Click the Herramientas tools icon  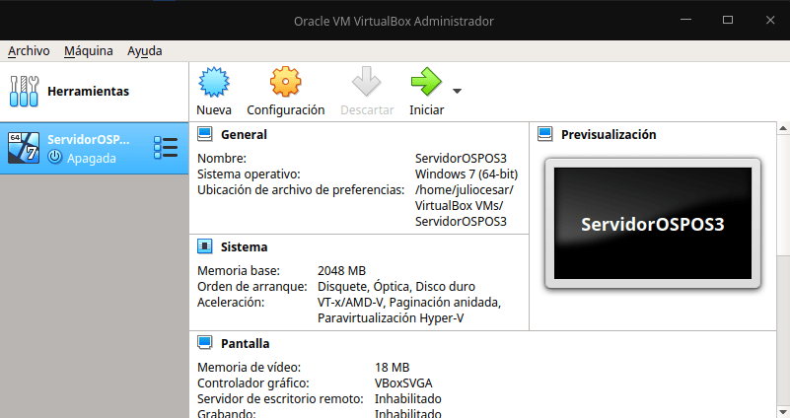24,91
